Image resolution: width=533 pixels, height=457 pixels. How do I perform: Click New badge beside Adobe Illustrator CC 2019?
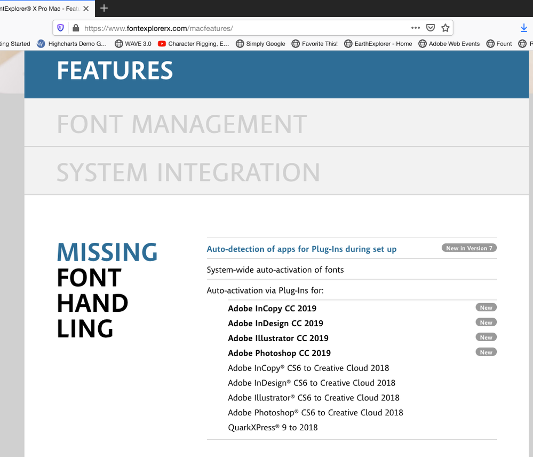pyautogui.click(x=486, y=337)
